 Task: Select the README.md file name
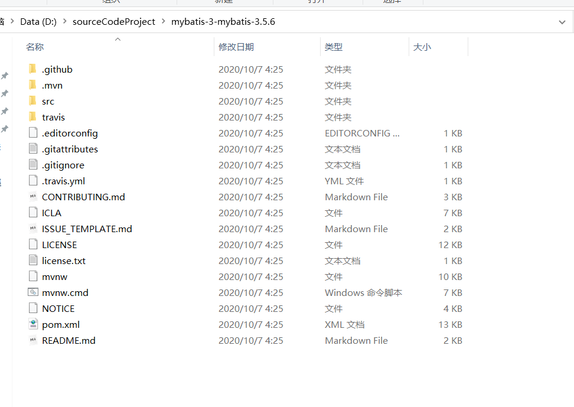pos(69,341)
